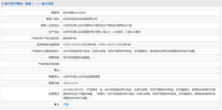Viewport: 222px width, 110px height.
Task: Open the 详情 link
Action: 66,105
